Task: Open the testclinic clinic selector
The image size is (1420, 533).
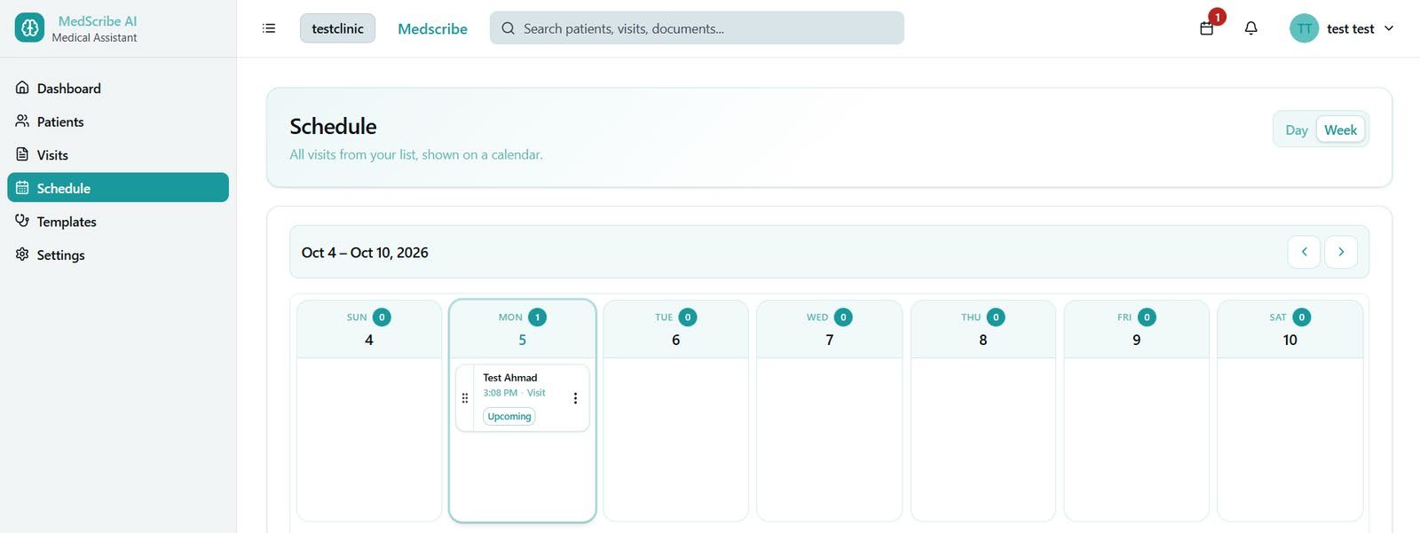Action: [x=337, y=28]
